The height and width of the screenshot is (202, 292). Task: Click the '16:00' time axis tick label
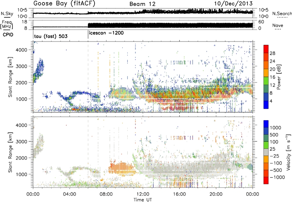tap(179, 194)
